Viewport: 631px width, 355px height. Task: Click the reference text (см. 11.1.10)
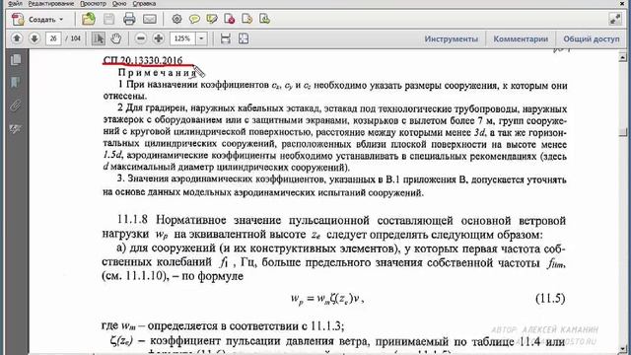[134, 276]
